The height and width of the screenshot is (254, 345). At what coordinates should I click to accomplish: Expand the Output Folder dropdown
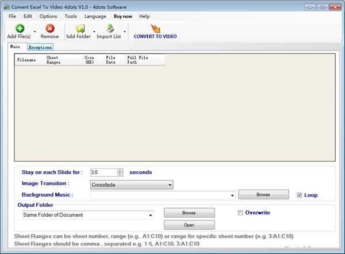click(x=151, y=215)
